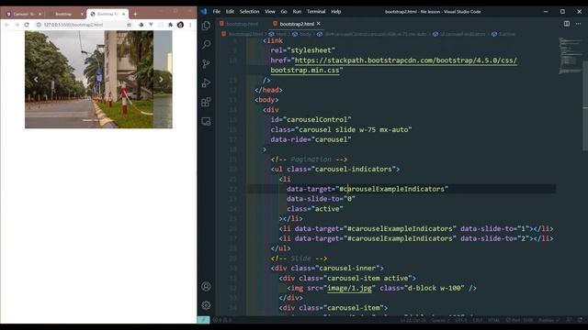588x330 pixels.
Task: Click the notifications bell in the status bar
Action: [x=580, y=320]
